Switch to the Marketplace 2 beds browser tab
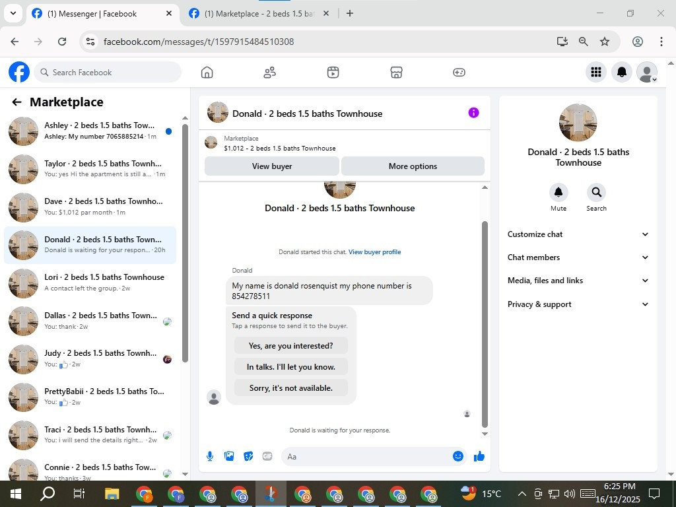This screenshot has height=507, width=676. point(259,13)
